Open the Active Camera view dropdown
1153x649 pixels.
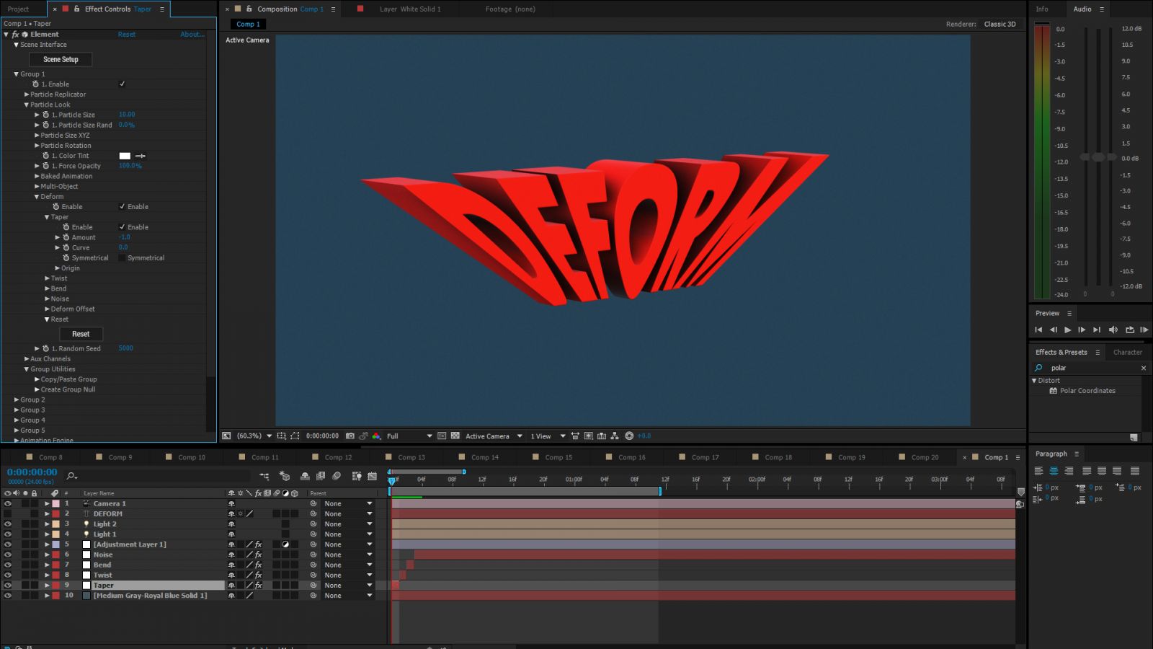click(494, 436)
